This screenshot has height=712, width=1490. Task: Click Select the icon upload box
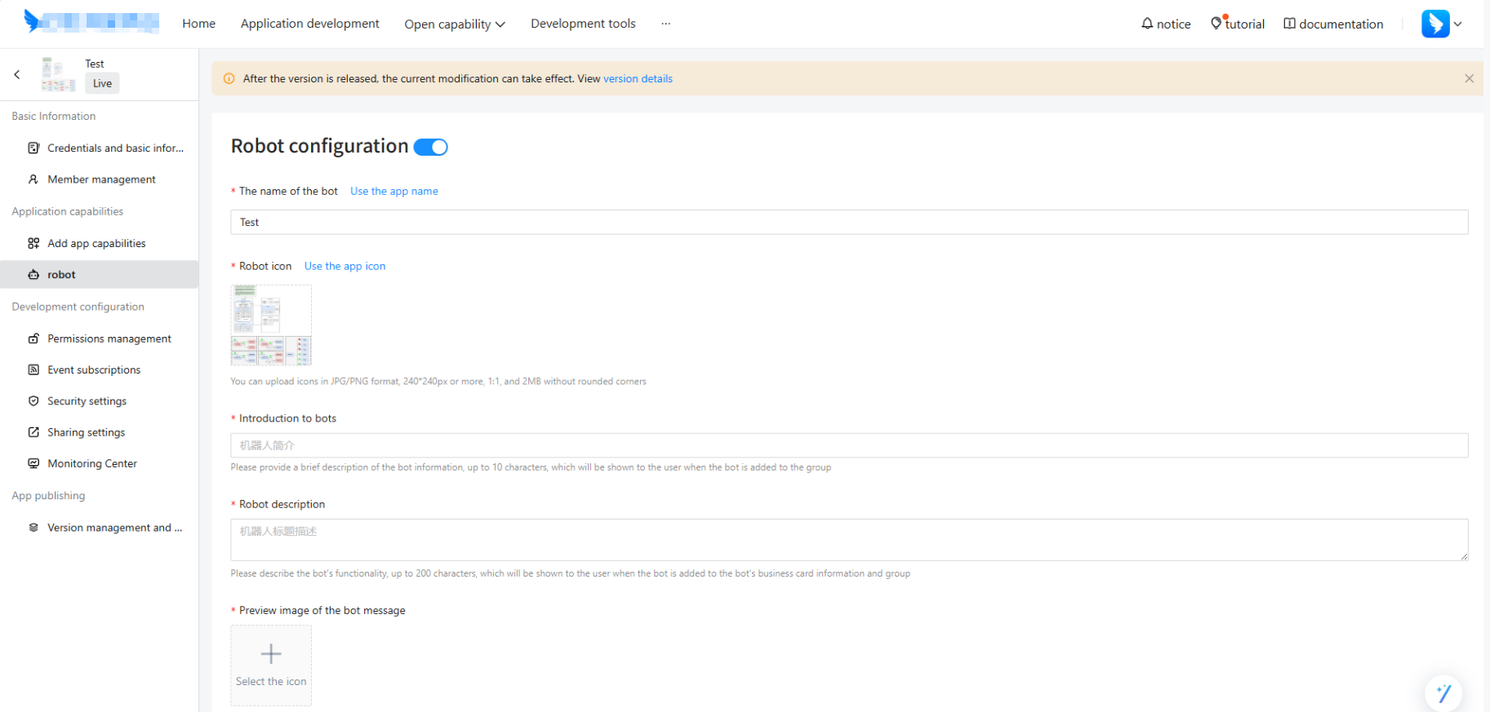tap(271, 665)
